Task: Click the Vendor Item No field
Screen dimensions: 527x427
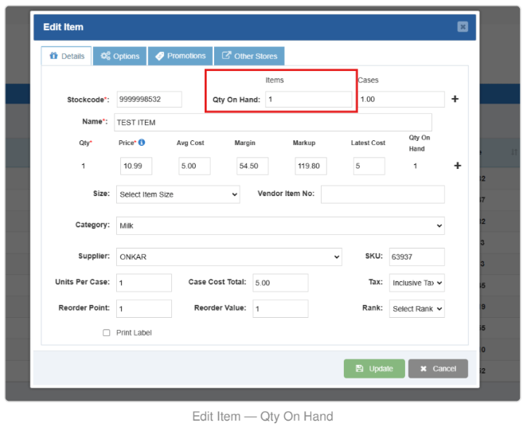Action: [x=383, y=194]
